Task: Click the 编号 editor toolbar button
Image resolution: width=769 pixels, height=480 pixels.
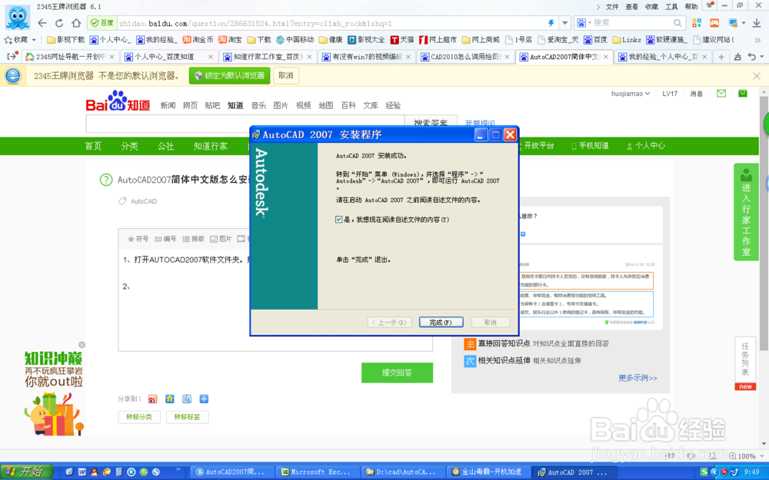Action: [165, 239]
